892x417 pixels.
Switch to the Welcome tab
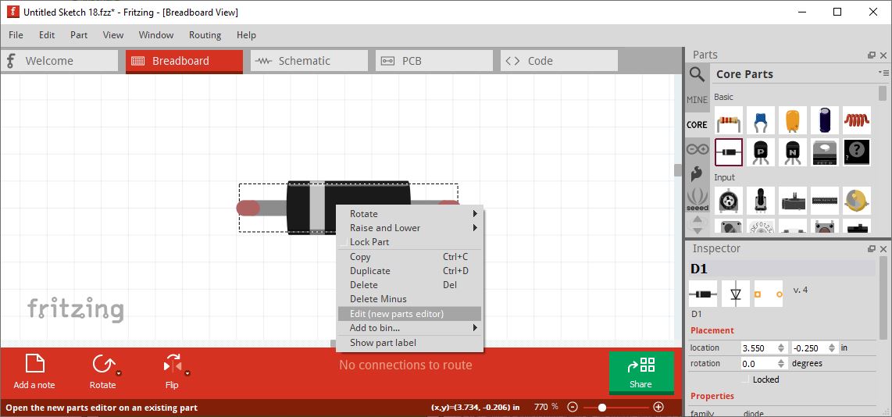pos(59,61)
